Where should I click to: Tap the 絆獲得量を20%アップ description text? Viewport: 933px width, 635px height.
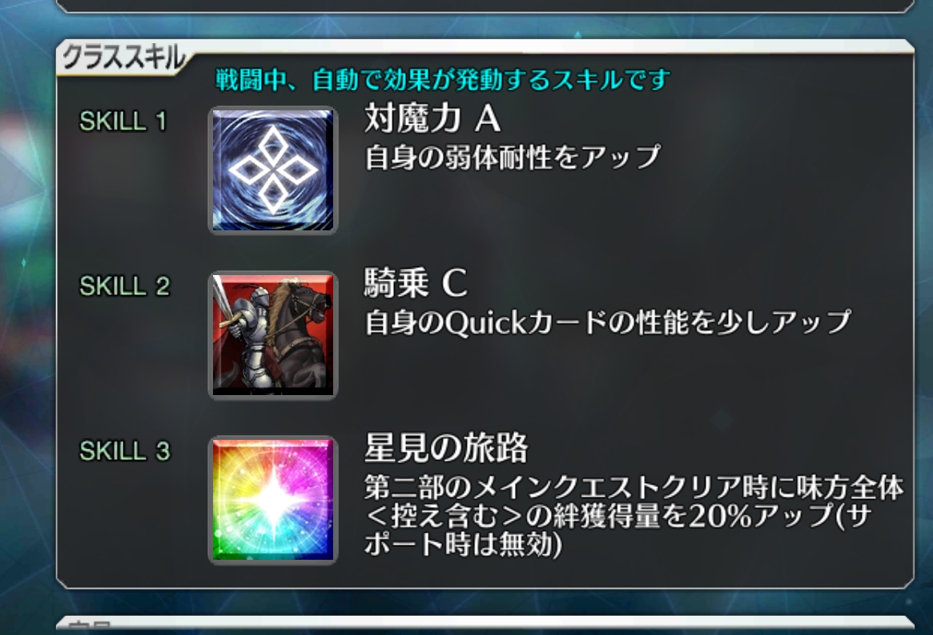(633, 516)
